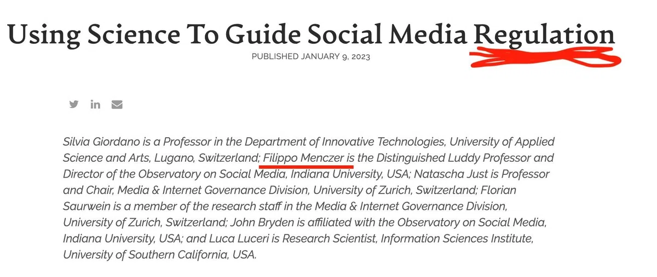Viewport: 657px width, 277px height.
Task: Click the underlined name Filippo Menczer
Action: click(x=303, y=158)
